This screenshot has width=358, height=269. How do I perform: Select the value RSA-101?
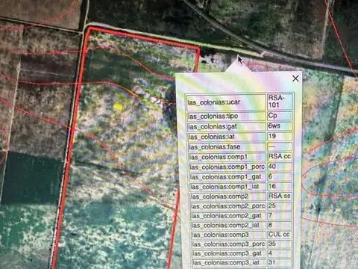coord(280,102)
